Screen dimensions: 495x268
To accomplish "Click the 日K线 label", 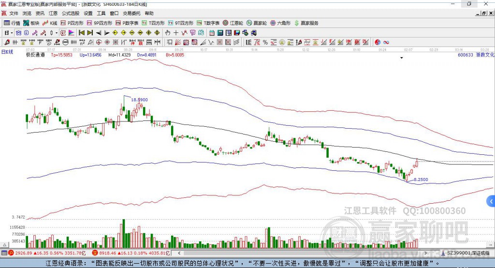I will click(7, 52).
